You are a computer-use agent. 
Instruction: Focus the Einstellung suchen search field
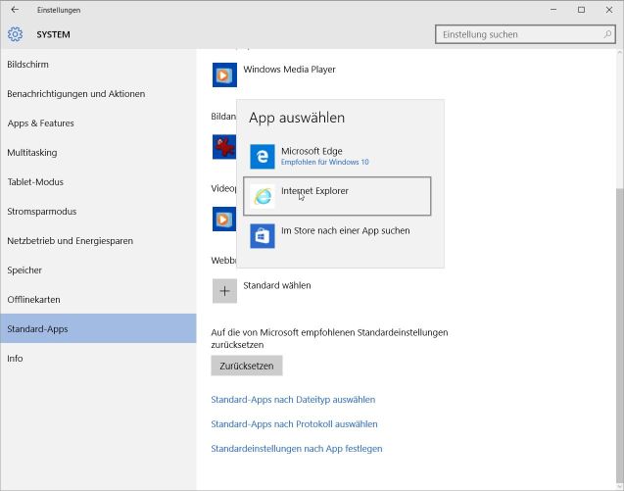click(525, 34)
